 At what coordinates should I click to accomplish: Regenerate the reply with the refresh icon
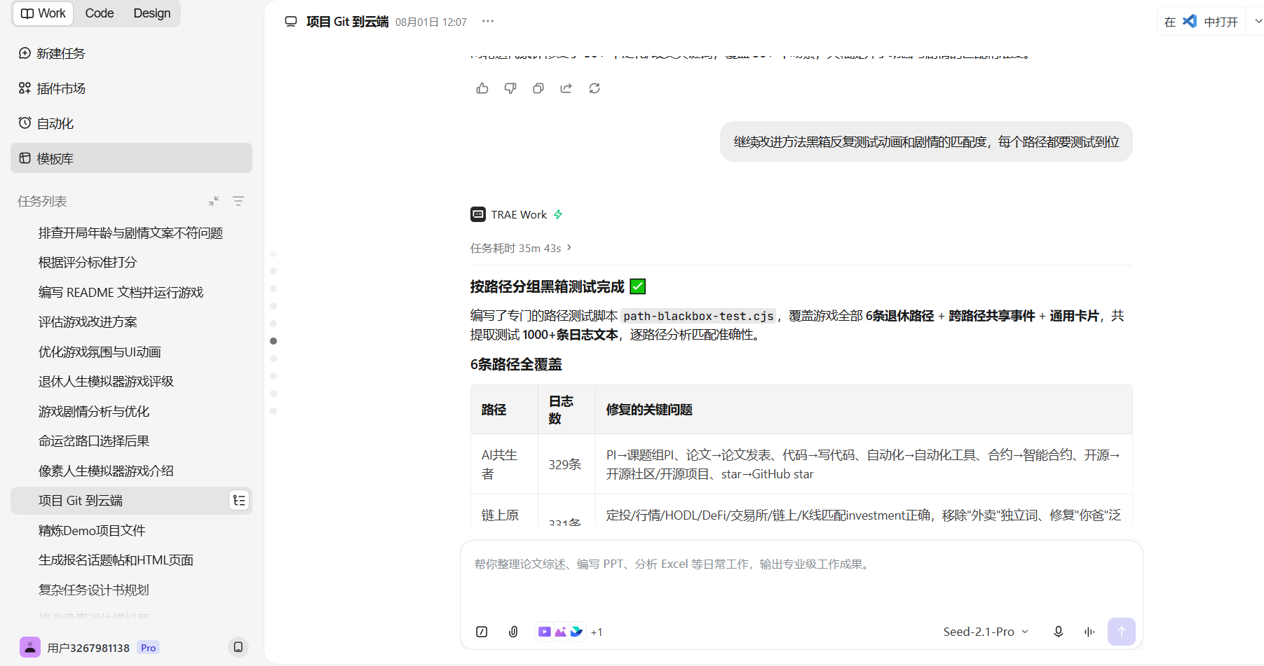pos(594,88)
